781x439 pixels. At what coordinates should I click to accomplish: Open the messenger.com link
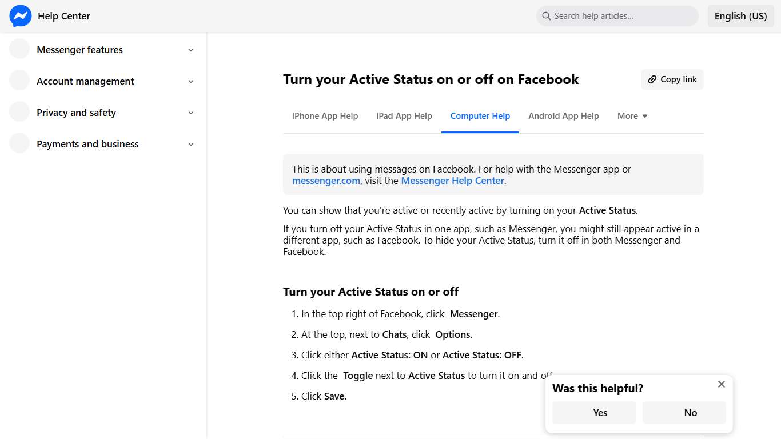tap(326, 181)
